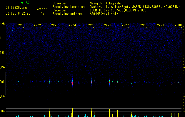Click the horizontal echo streak after 2227
Image resolution: width=185 pixels, height=117 pixels.
pos(131,84)
